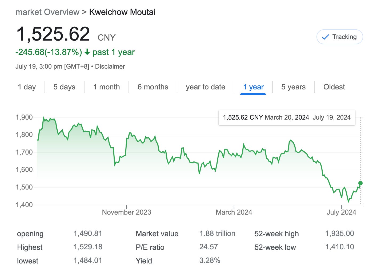Select the 1 month range tab
Screen dimensions: 385x276
[x=106, y=87]
